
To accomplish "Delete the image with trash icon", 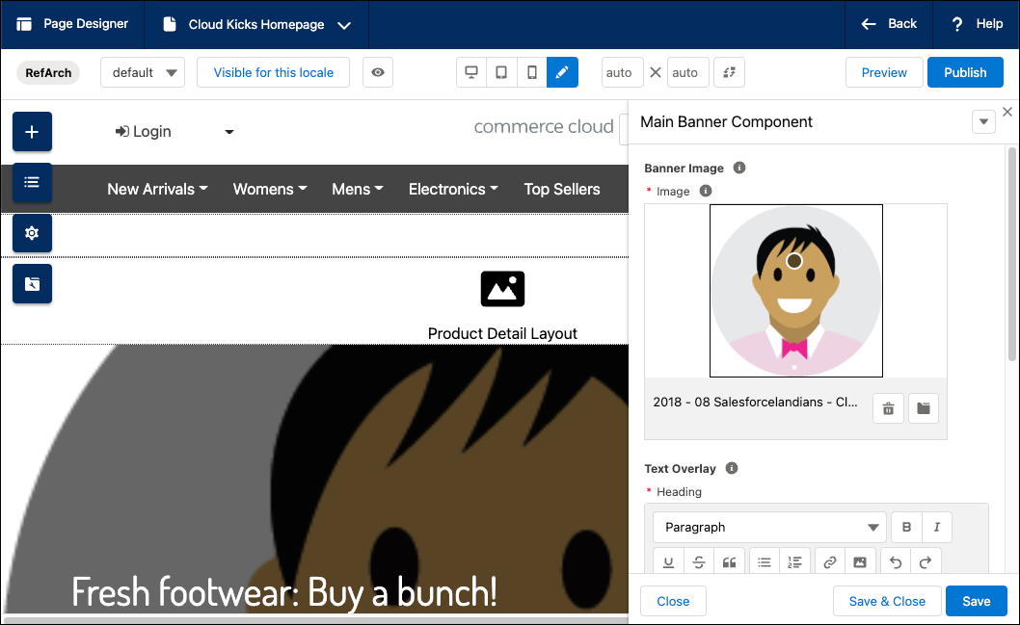I will point(888,408).
